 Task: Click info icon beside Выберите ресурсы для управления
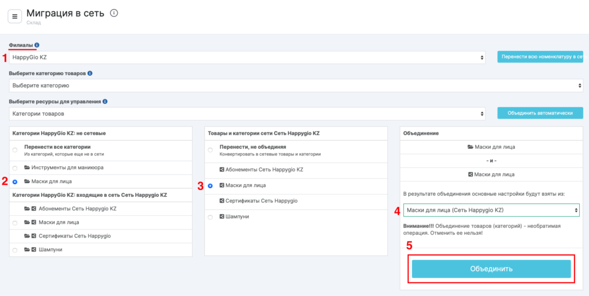click(x=105, y=102)
